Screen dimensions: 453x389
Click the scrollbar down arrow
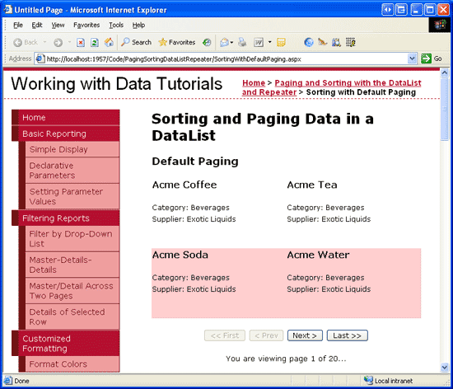click(x=444, y=368)
